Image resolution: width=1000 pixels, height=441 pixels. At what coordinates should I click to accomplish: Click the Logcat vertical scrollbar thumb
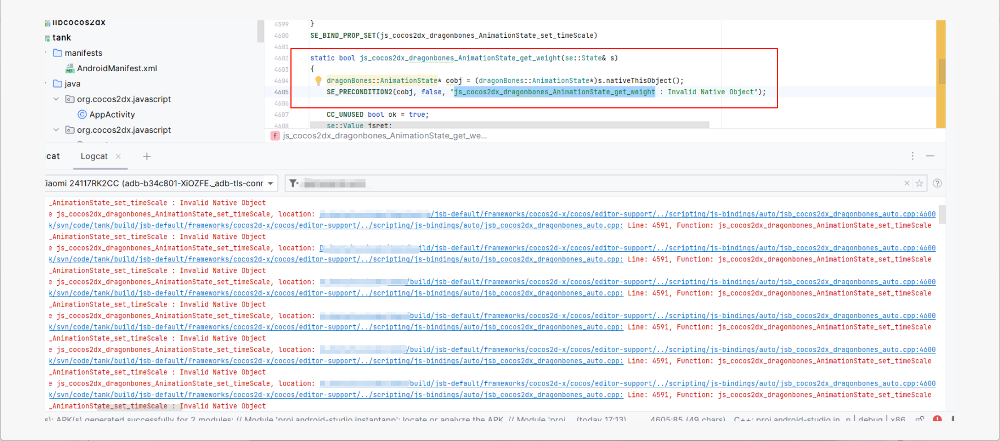(x=942, y=214)
